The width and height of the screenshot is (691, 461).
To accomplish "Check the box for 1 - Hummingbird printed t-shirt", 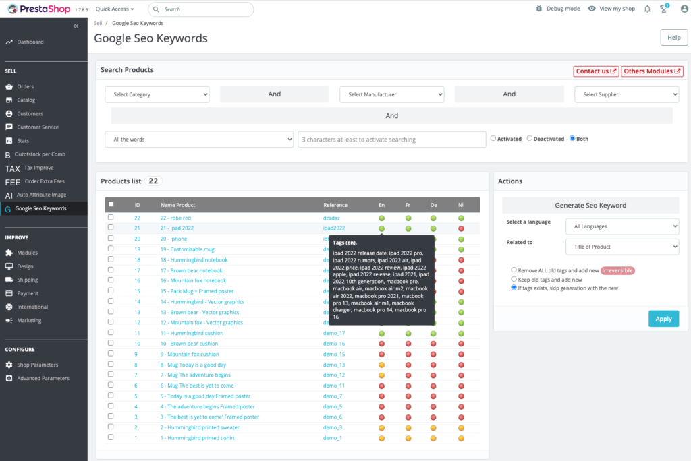I will point(111,437).
